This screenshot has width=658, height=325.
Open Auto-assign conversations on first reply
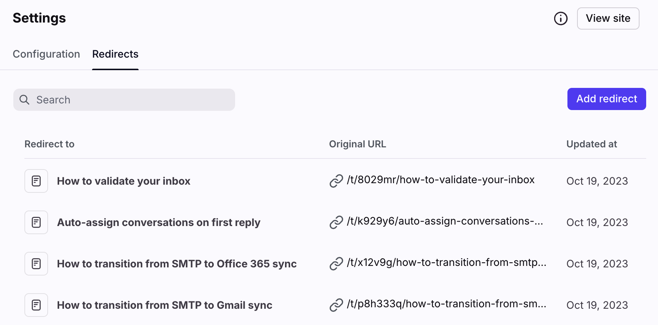[x=159, y=222]
